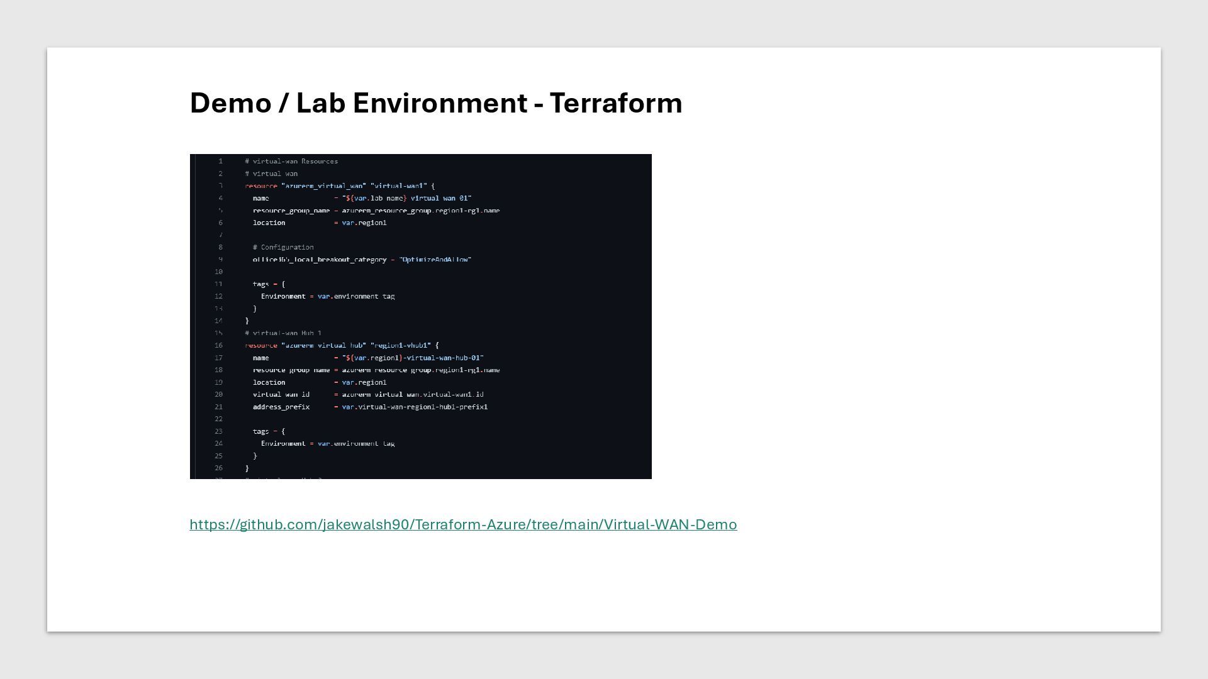Click the virtual wan 01 name assignment line
This screenshot has width=1208, height=679.
tap(362, 198)
